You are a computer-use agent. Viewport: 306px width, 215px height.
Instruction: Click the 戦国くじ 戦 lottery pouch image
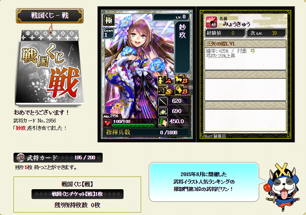[x=49, y=68]
